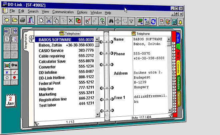Click the printer icon in the toolbar
220x135 pixels.
[x=23, y=20]
